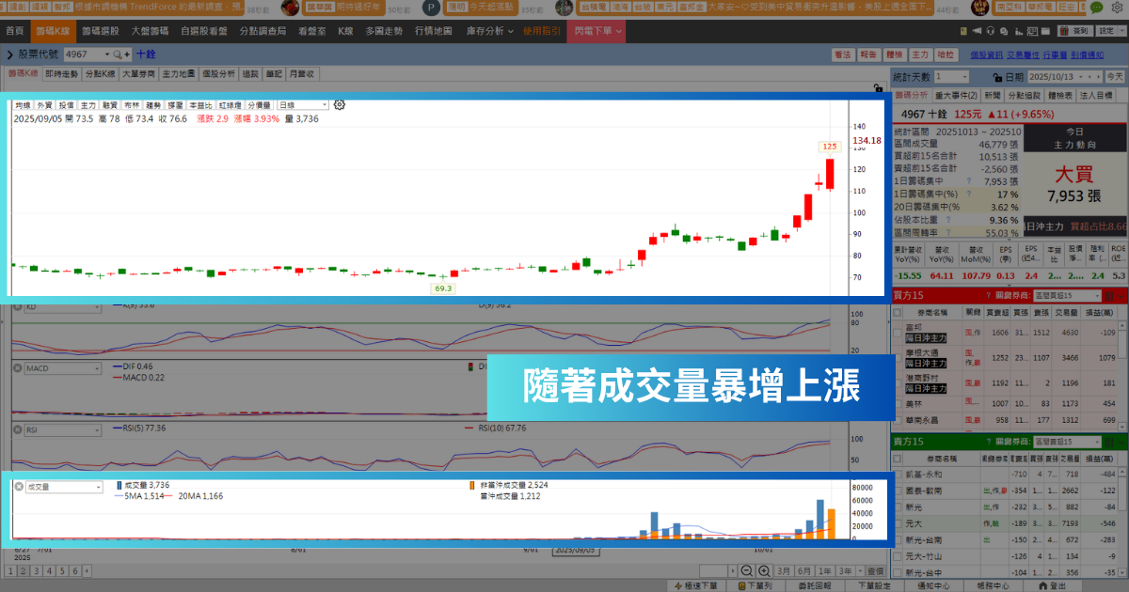The width and height of the screenshot is (1129, 592).
Task: Expand the 庫存分析 menu
Action: click(489, 30)
